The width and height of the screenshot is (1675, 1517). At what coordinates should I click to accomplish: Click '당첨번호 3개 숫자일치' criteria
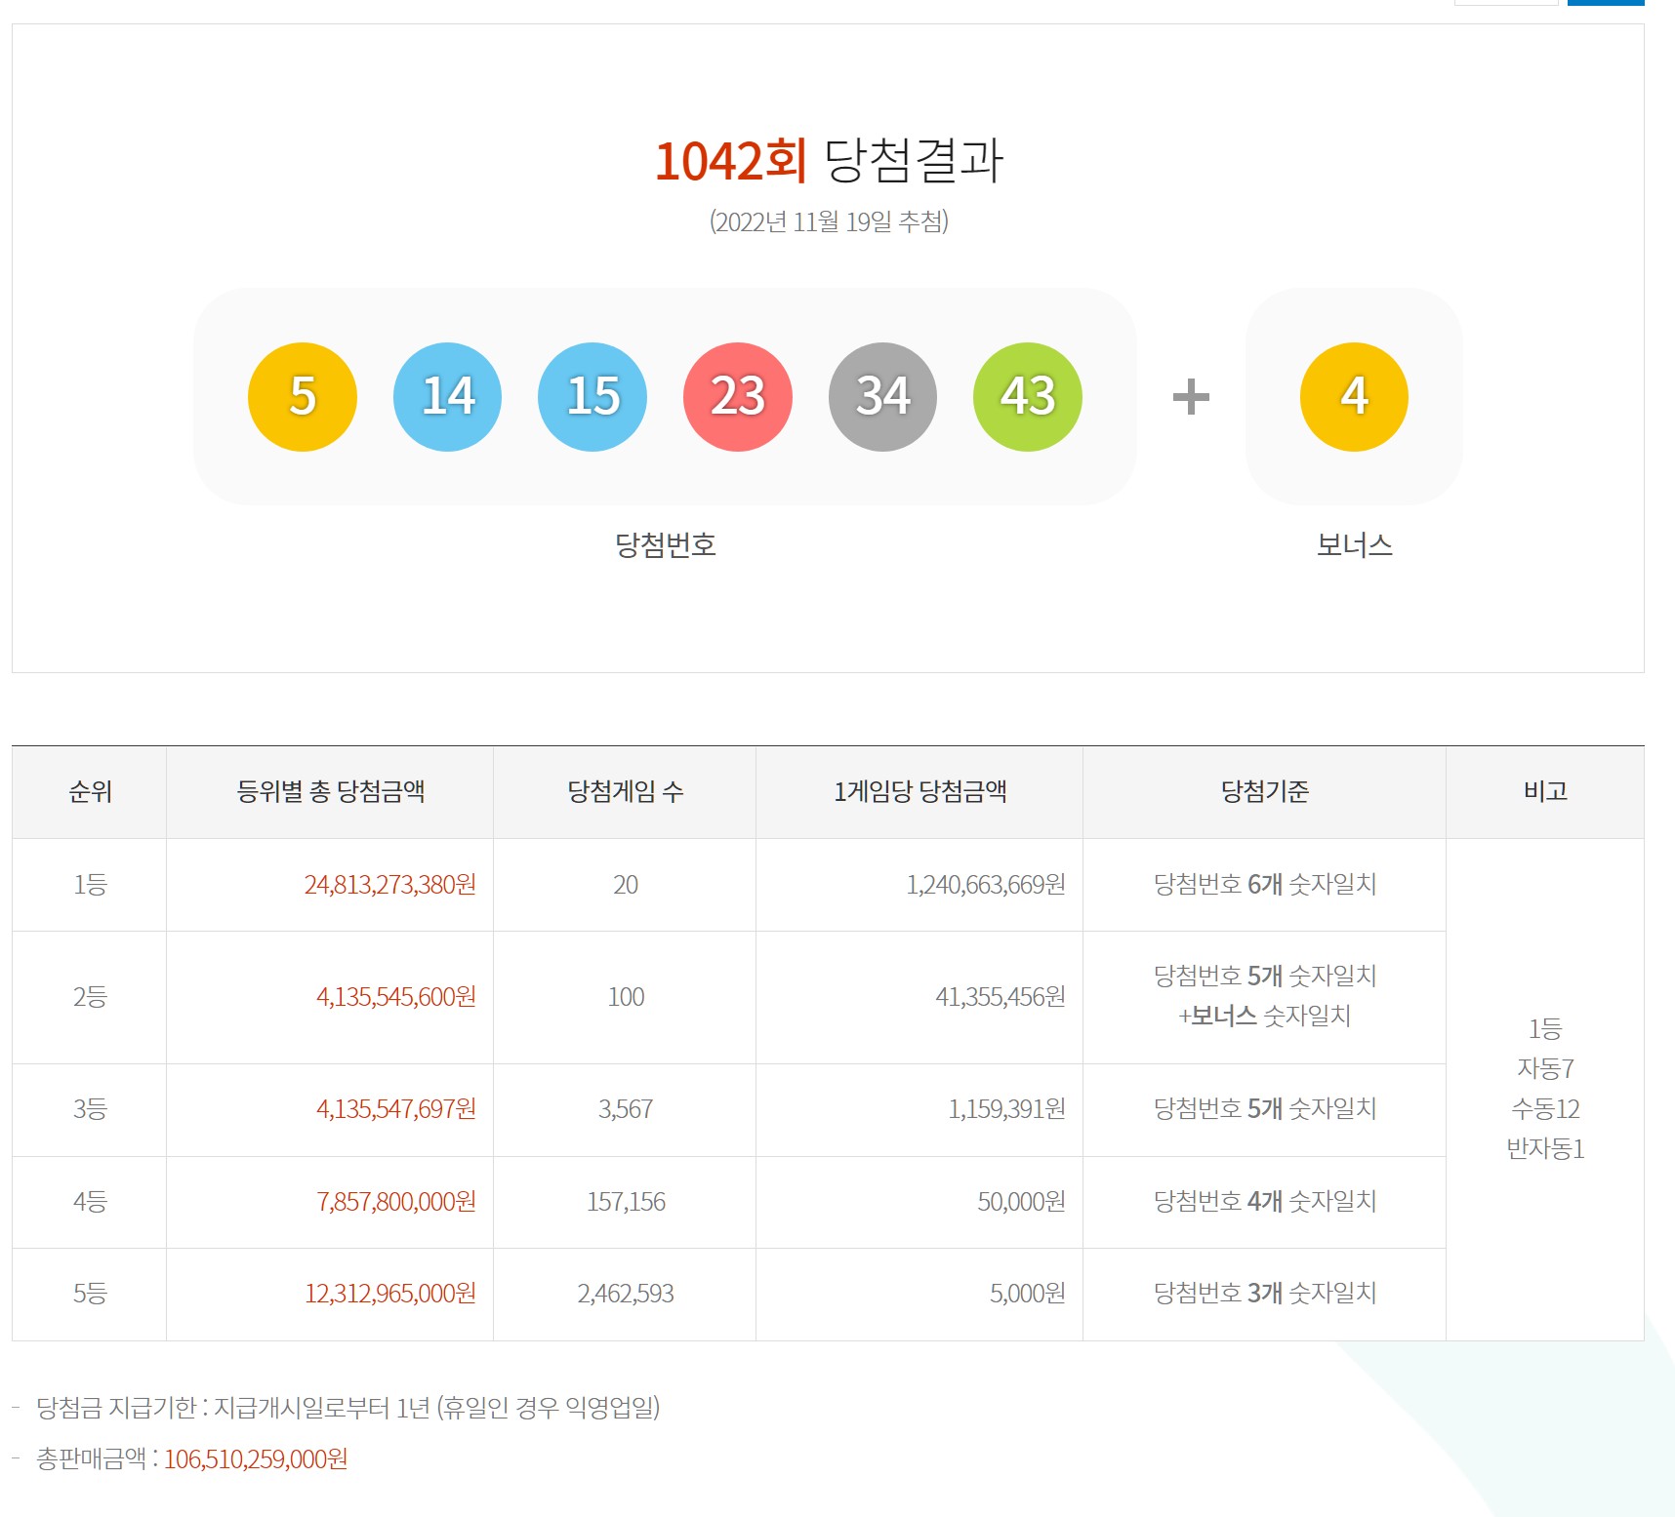coord(1265,1294)
